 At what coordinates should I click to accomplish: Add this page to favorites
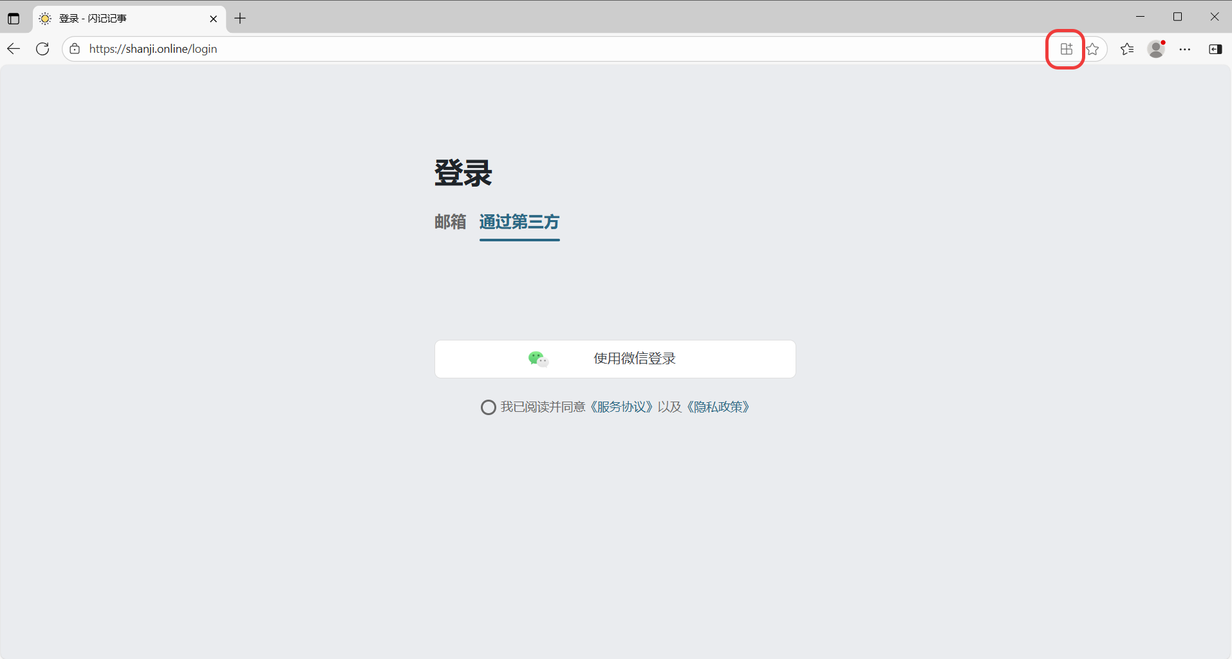point(1092,49)
